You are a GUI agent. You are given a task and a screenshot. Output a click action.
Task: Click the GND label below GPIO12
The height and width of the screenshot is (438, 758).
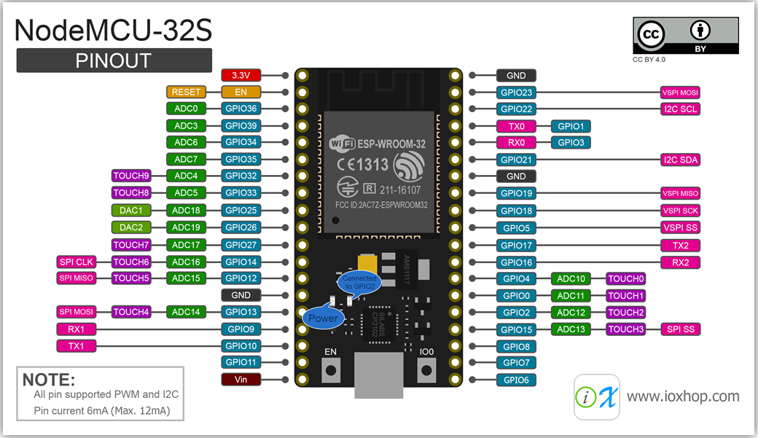point(241,295)
